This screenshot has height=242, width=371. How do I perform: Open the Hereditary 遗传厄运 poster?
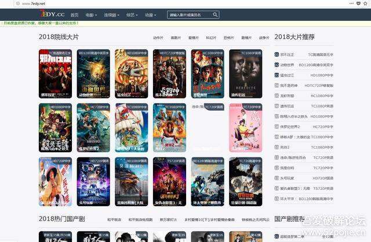[246, 74]
